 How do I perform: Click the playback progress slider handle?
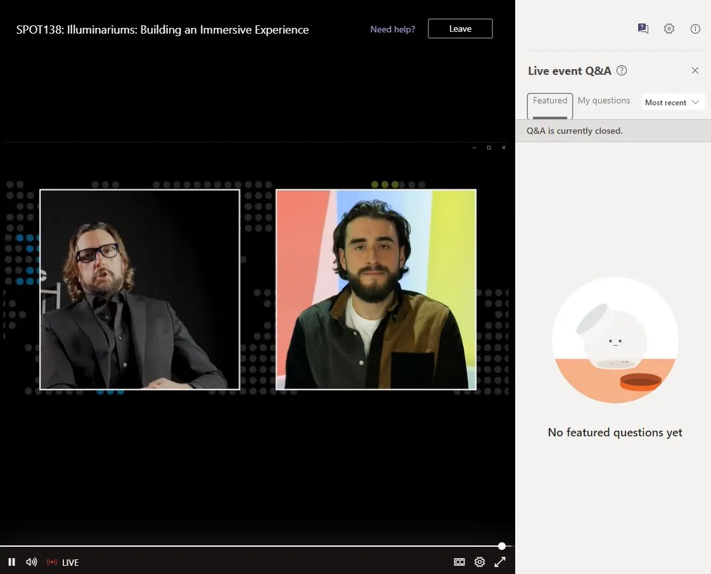[x=501, y=545]
